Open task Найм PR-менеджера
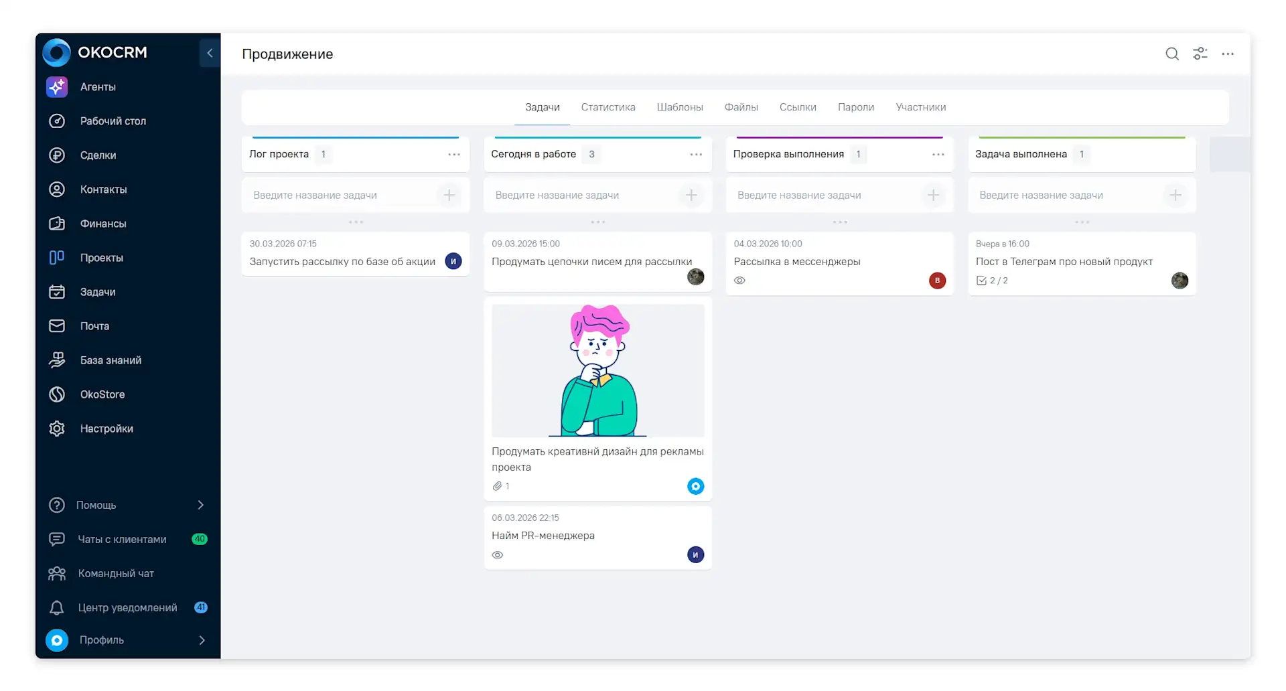Screen dimensions: 1286x691 [x=543, y=536]
